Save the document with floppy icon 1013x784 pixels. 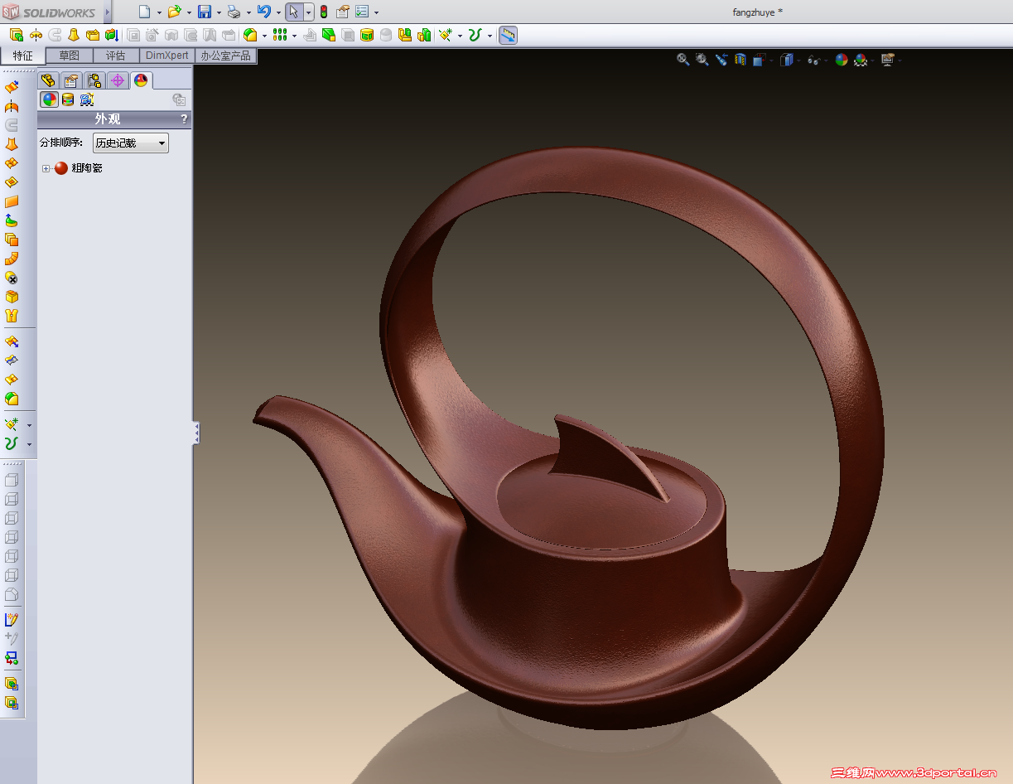coord(204,12)
